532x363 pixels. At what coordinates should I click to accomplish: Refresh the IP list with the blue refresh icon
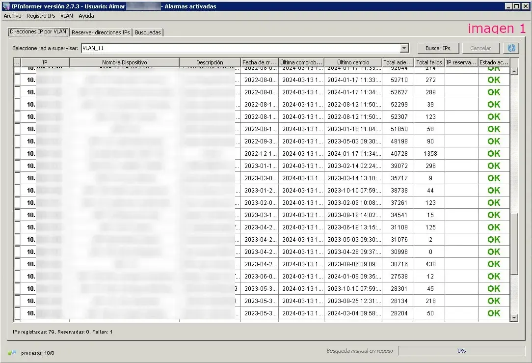click(511, 48)
